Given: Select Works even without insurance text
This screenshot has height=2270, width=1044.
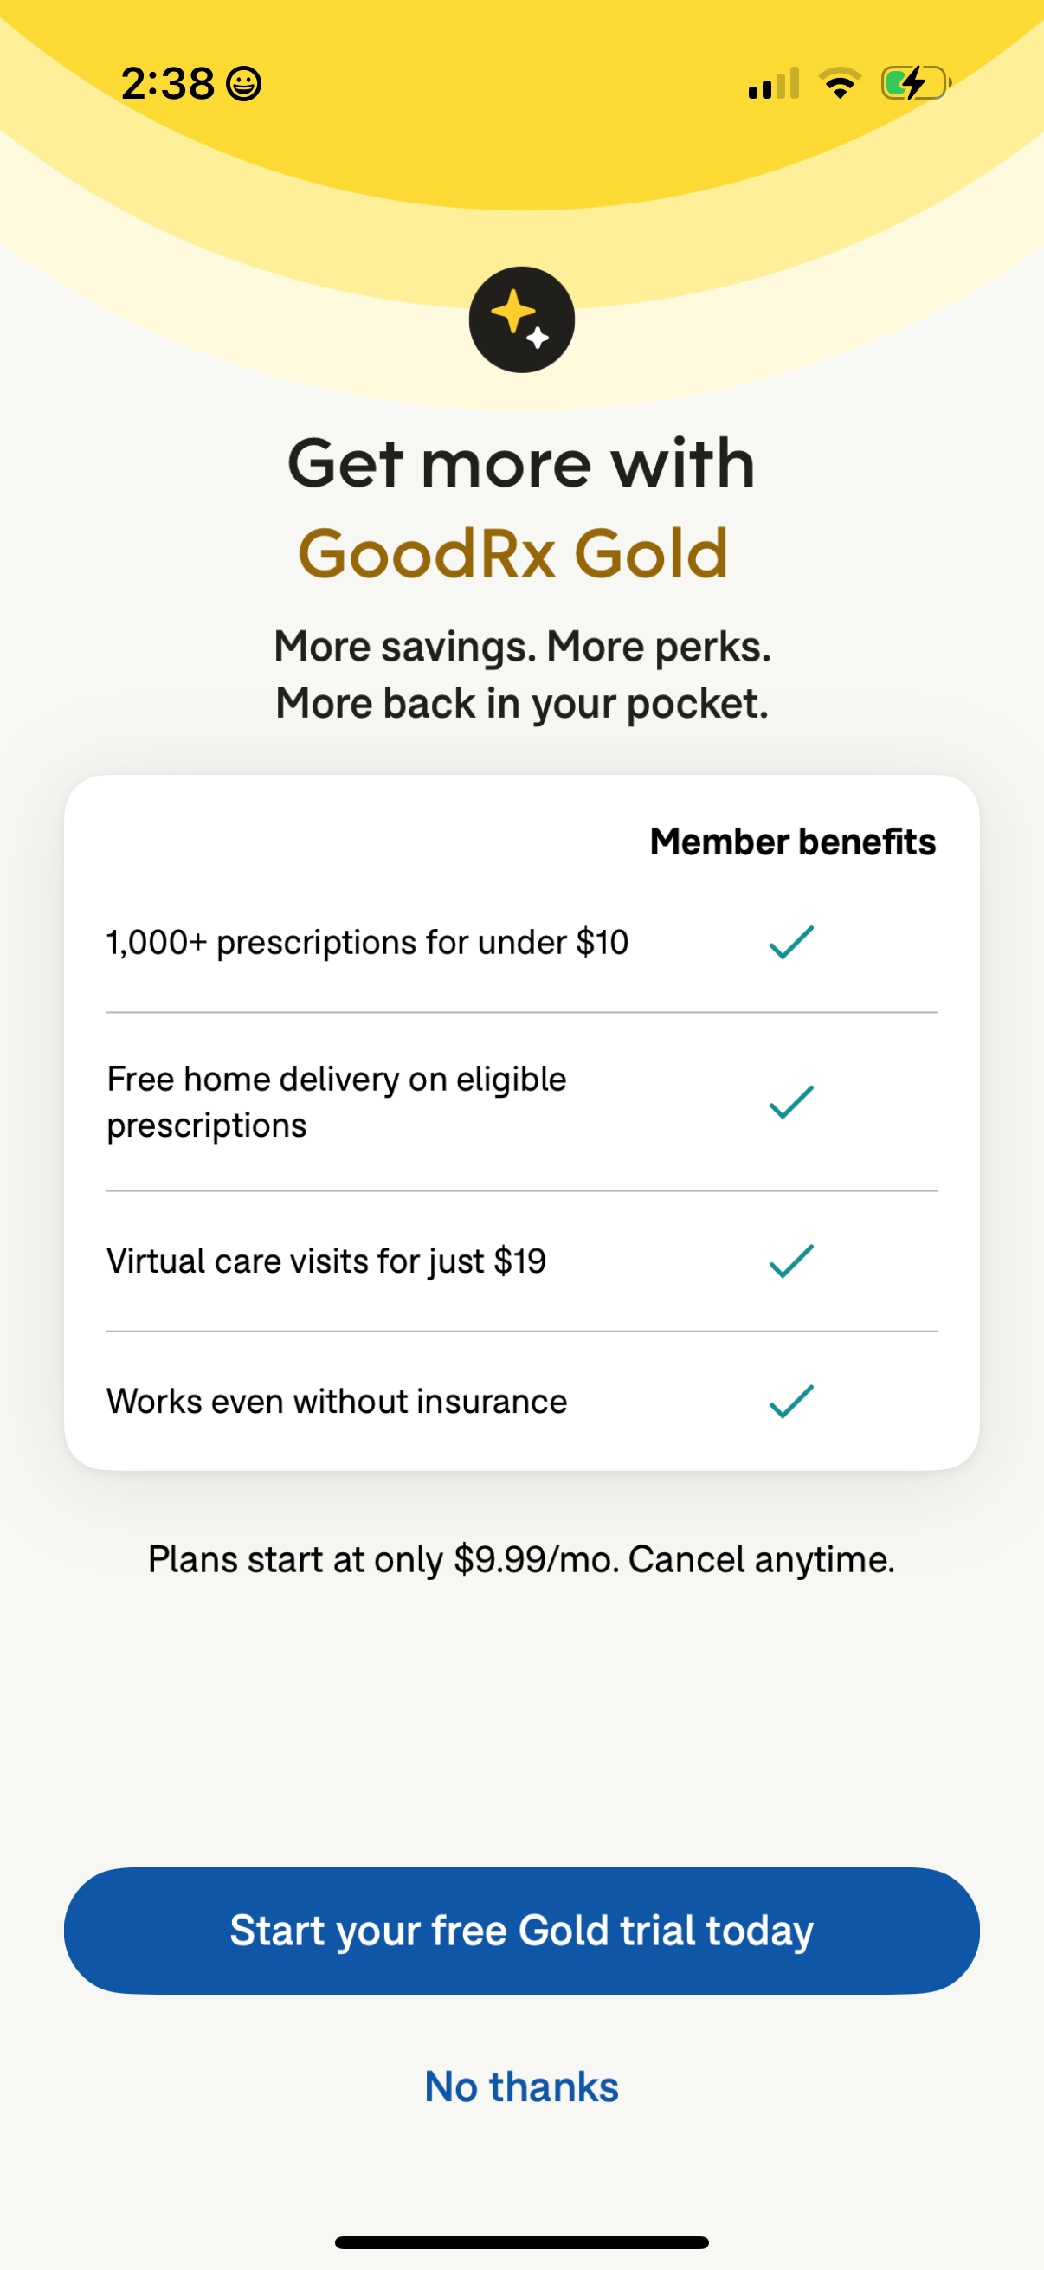Looking at the screenshot, I should click(x=337, y=1401).
